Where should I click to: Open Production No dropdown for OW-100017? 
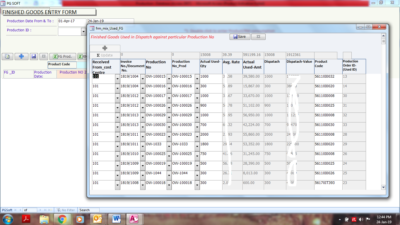pyautogui.click(x=169, y=98)
